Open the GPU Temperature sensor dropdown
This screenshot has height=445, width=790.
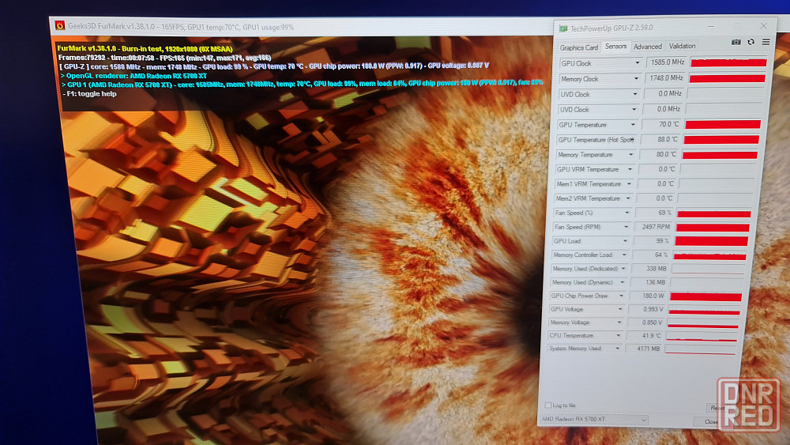tap(633, 124)
